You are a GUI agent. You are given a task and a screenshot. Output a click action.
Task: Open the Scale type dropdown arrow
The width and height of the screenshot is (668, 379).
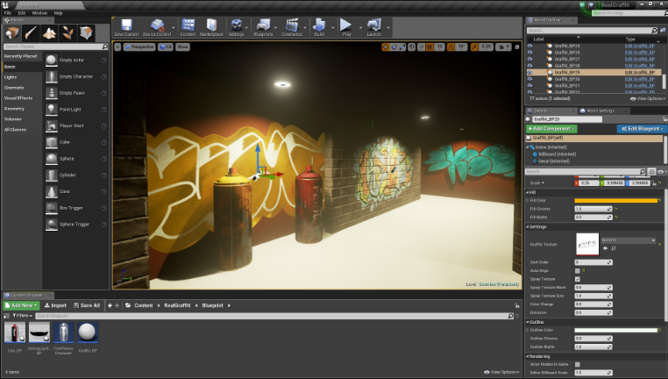click(543, 182)
